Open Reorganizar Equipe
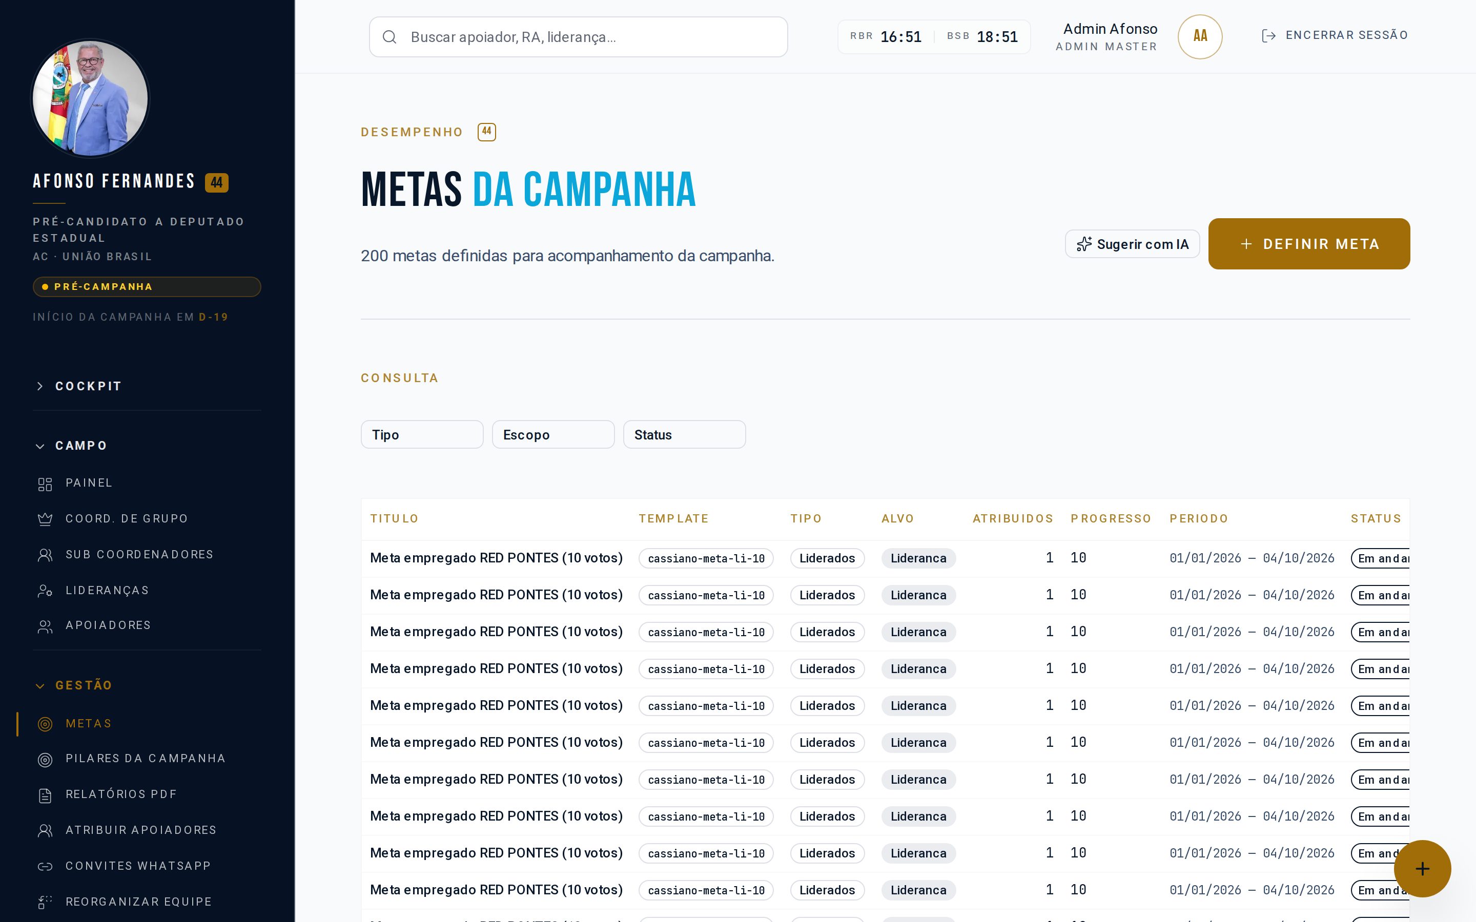 click(139, 902)
